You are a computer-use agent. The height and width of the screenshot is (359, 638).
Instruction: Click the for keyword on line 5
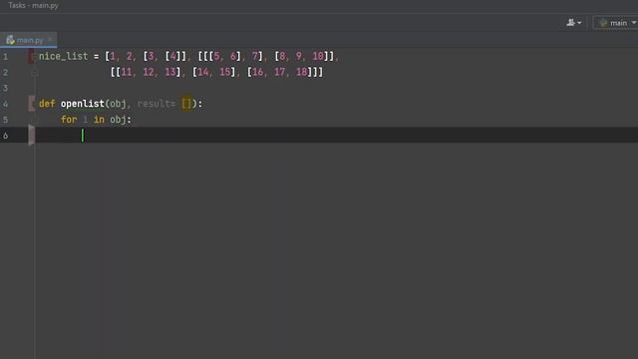pos(69,120)
